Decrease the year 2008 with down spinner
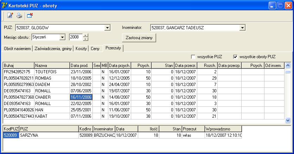Viewport: 294px width, 154px height. pyautogui.click(x=85, y=39)
